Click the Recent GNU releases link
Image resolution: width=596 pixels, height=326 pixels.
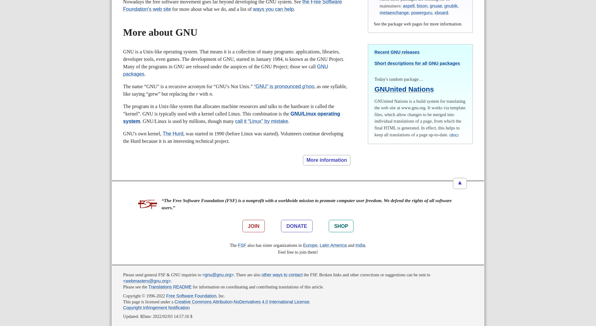[x=397, y=52]
